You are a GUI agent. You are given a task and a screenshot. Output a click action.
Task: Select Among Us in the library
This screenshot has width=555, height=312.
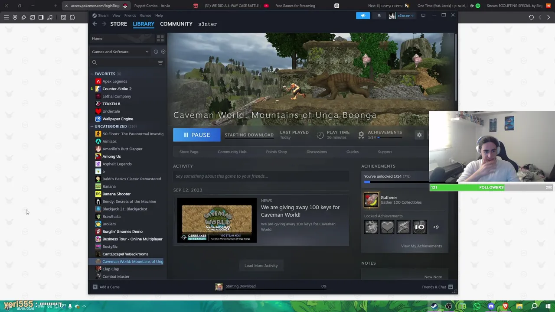111,156
